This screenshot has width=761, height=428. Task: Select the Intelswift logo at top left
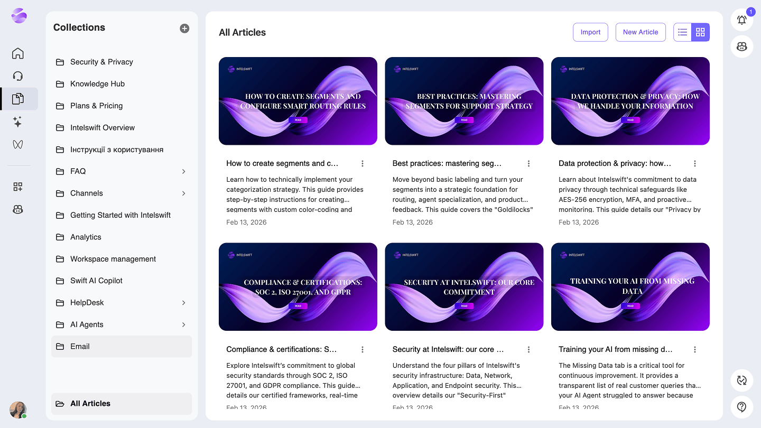click(x=18, y=16)
